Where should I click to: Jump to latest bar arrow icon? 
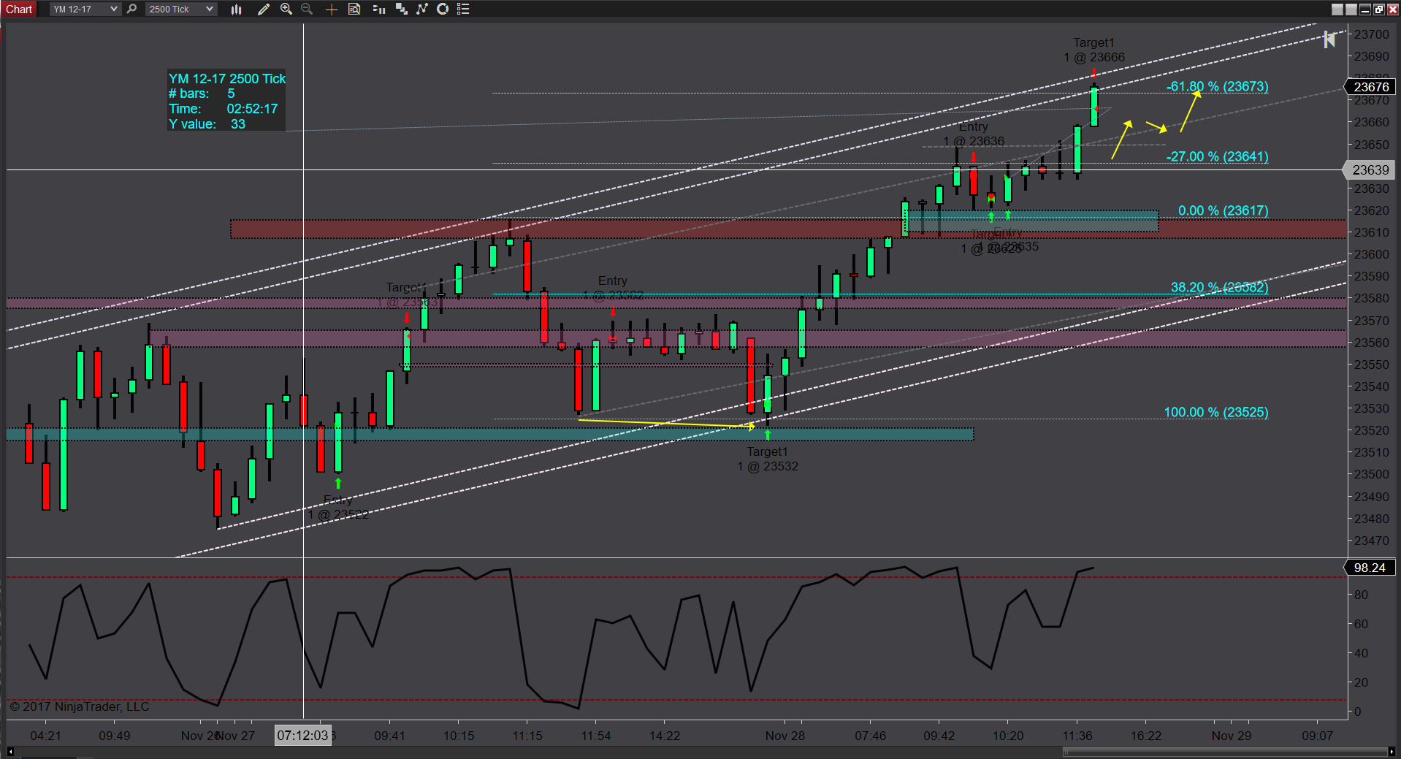pos(1329,39)
